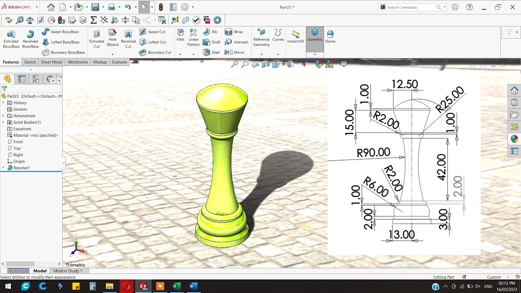Switch to the Sketch tab
The image size is (521, 293).
tap(30, 62)
